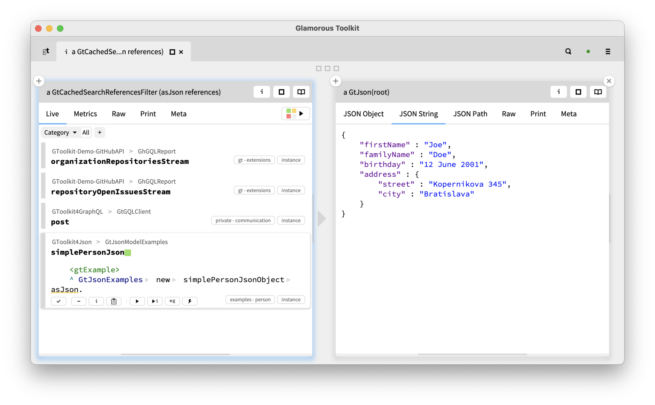
Task: Add a new pane before GtJson pane
Action: (x=336, y=81)
